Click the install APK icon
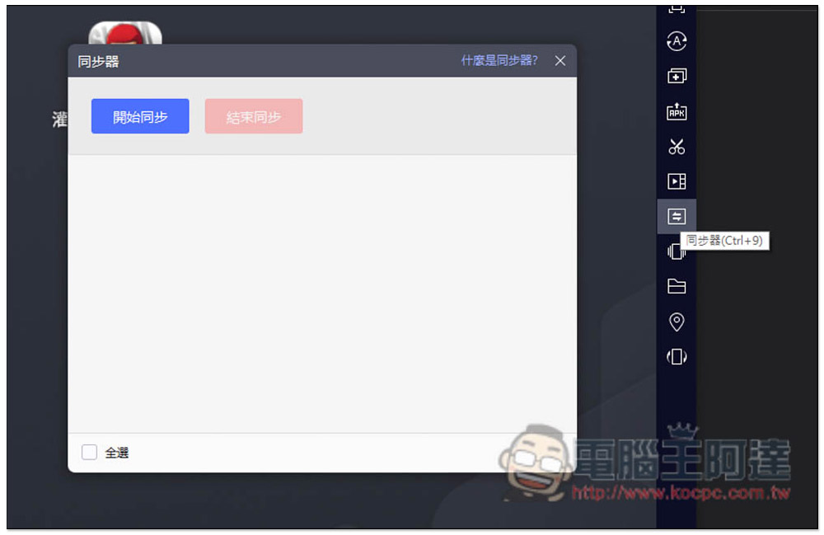824x535 pixels. point(677,111)
